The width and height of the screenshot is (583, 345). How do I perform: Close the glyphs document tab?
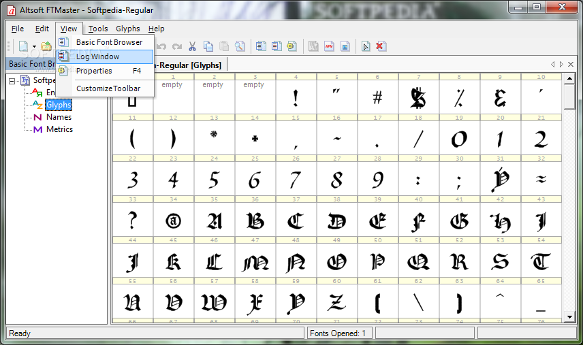[x=571, y=65]
